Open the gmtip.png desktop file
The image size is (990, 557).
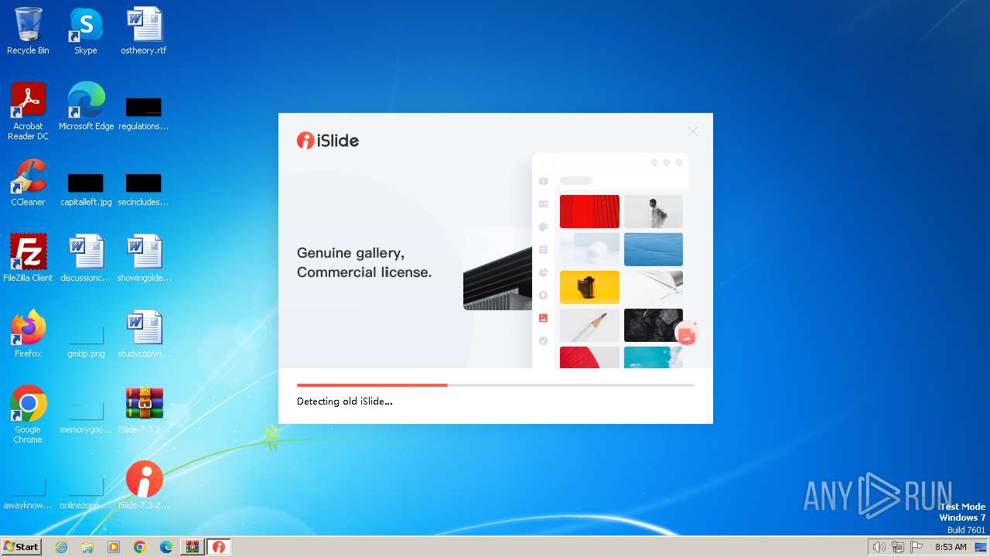(x=86, y=340)
